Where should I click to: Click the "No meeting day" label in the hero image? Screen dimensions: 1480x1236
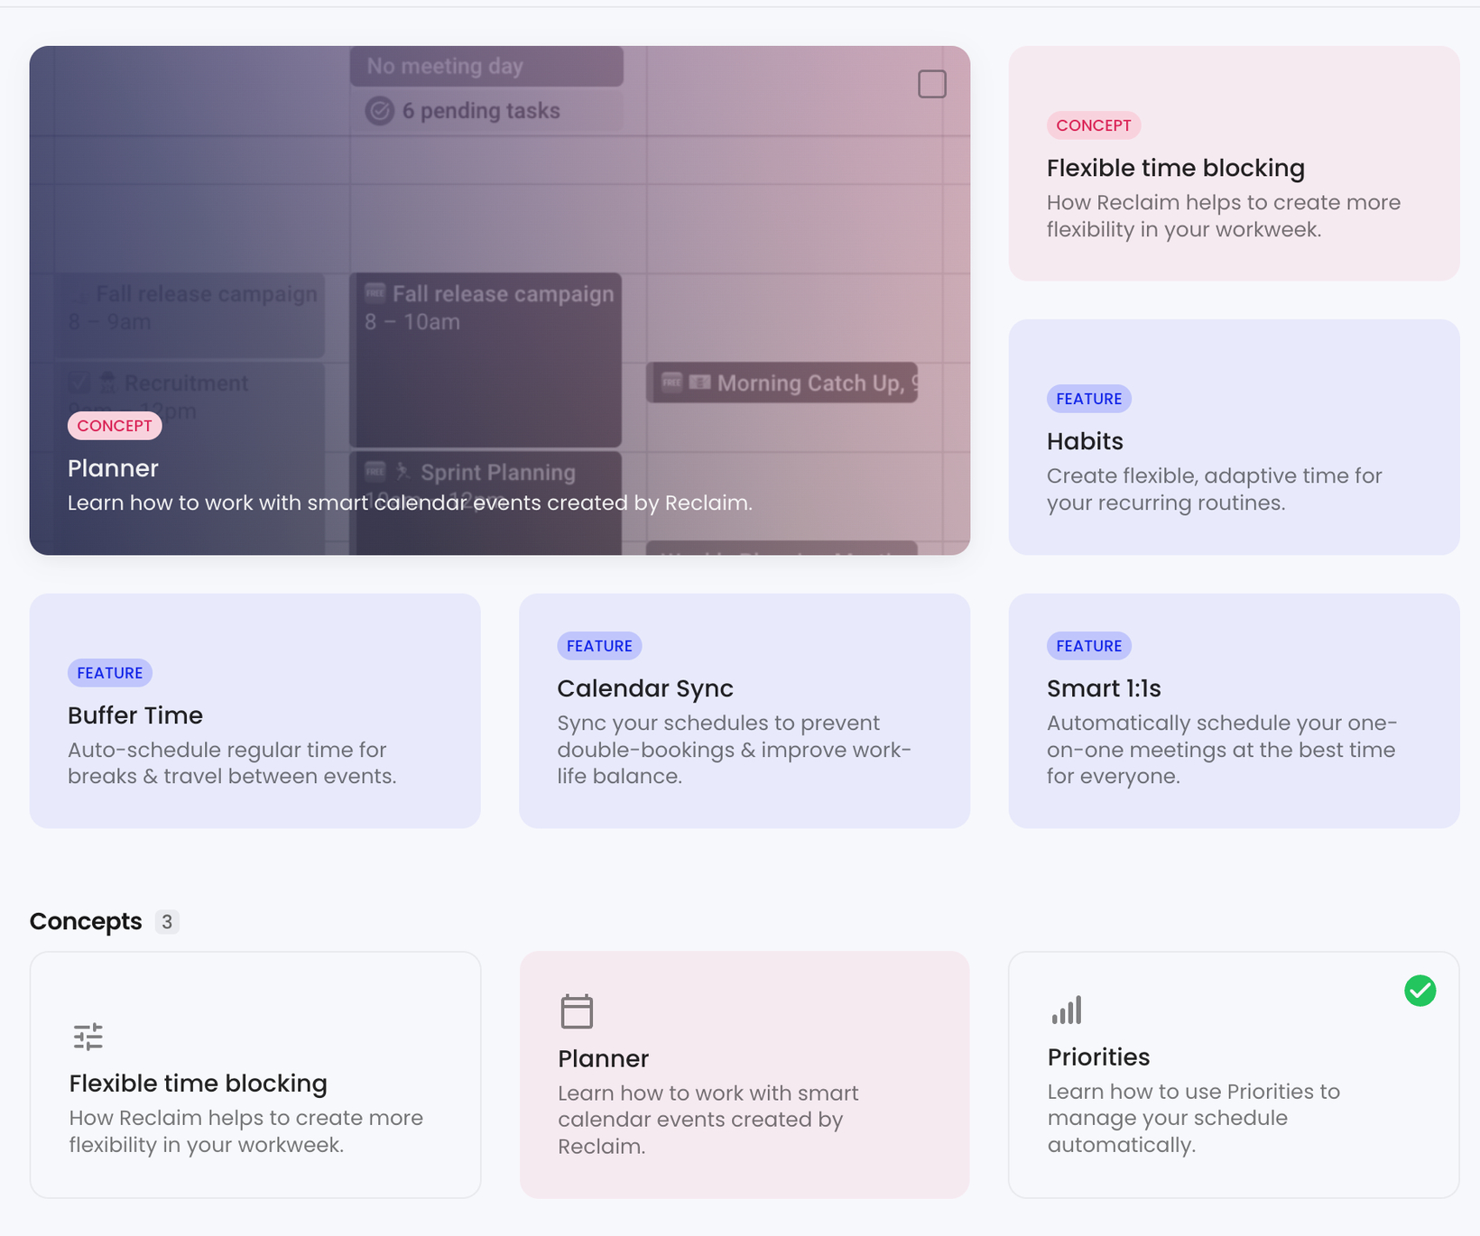pos(445,66)
